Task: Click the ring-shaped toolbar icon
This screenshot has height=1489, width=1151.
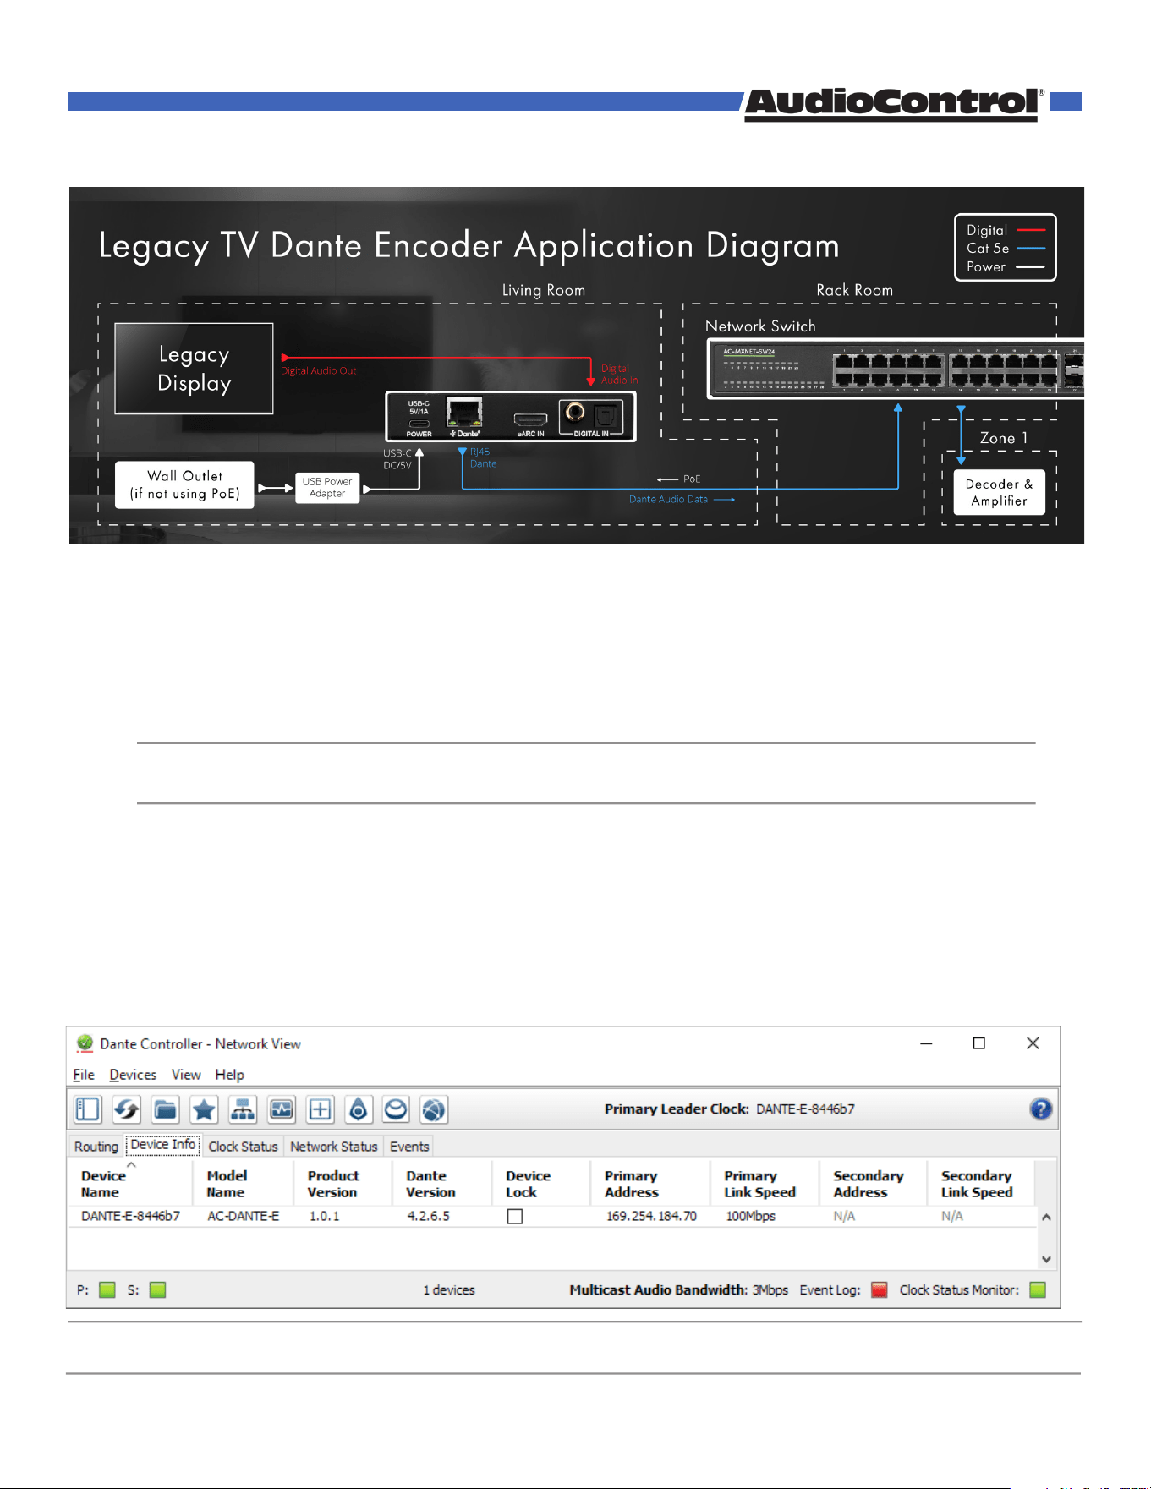Action: point(396,1109)
